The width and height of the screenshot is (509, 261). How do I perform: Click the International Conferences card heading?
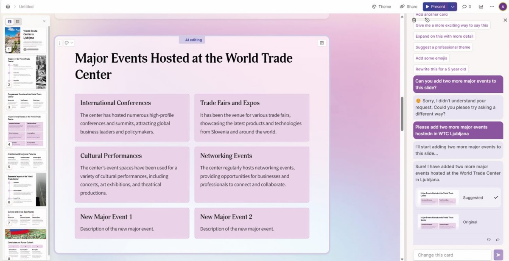(x=115, y=103)
